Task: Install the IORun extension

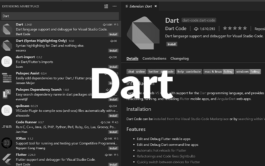Action: click(x=113, y=148)
